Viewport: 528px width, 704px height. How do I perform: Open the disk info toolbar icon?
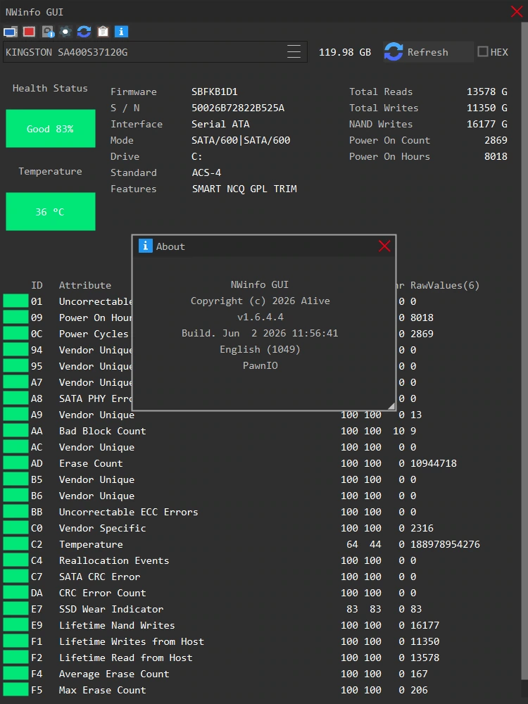[48, 32]
